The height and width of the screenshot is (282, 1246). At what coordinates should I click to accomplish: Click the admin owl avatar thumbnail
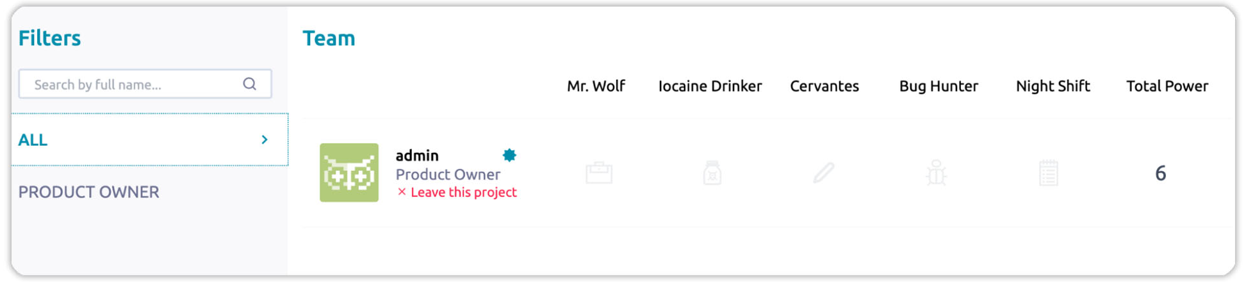[x=349, y=173]
